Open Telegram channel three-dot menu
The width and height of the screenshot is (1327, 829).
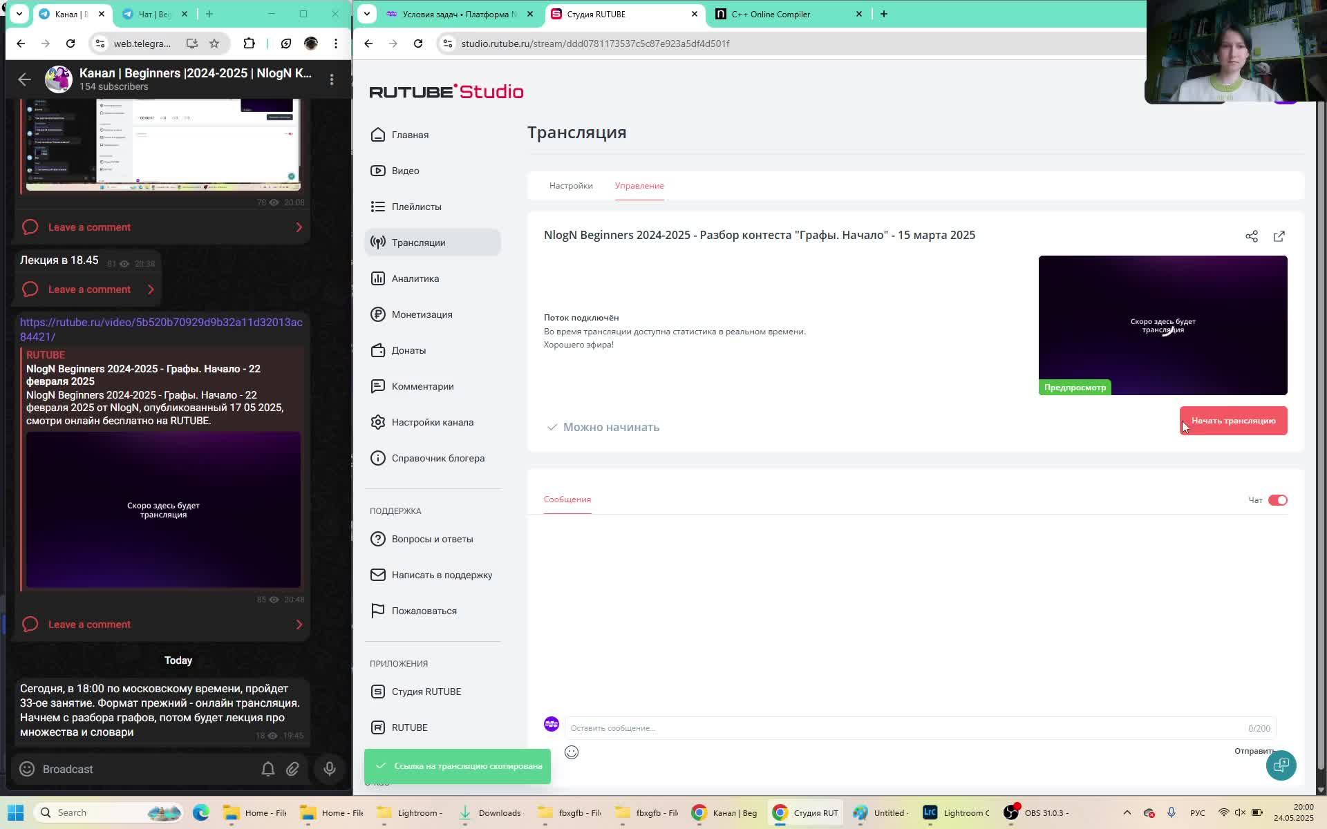point(332,79)
